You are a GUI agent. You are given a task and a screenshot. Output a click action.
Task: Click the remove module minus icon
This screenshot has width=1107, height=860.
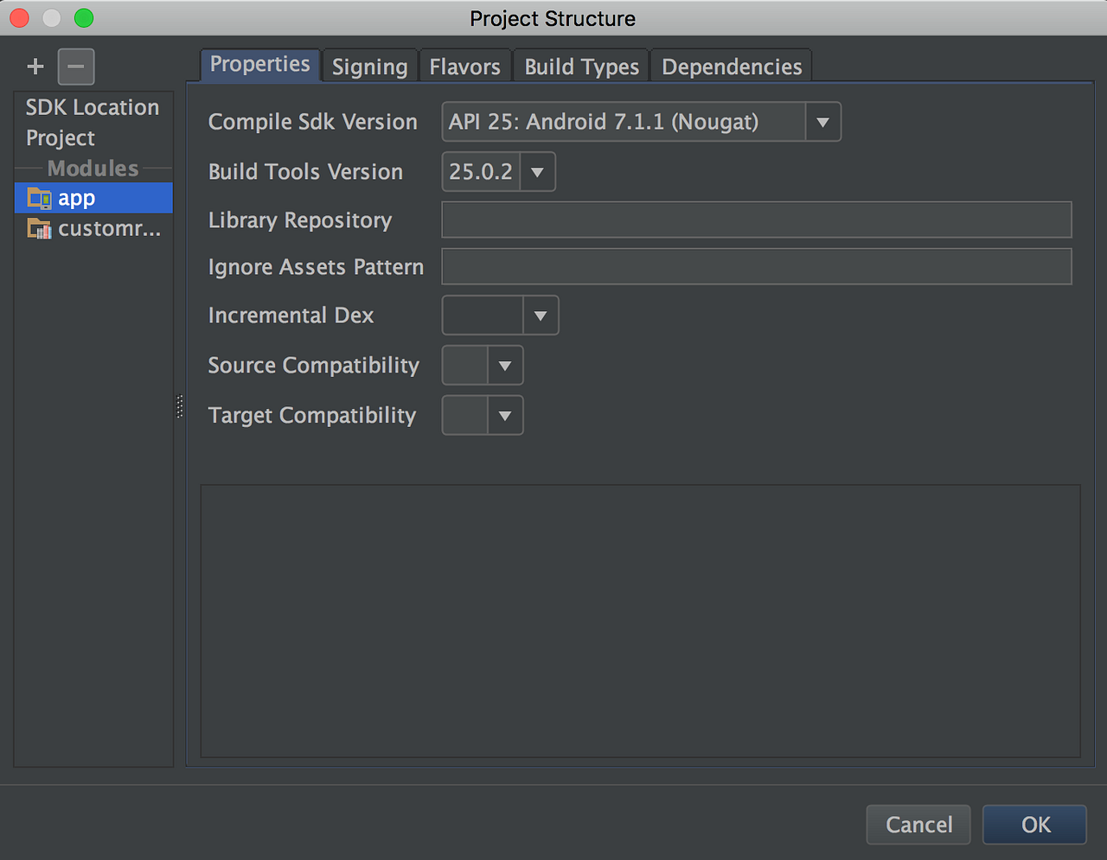tap(75, 66)
